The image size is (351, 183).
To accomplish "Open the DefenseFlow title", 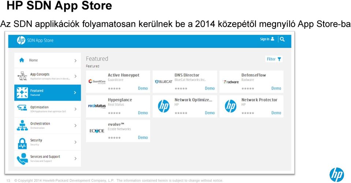I will pos(254,75).
